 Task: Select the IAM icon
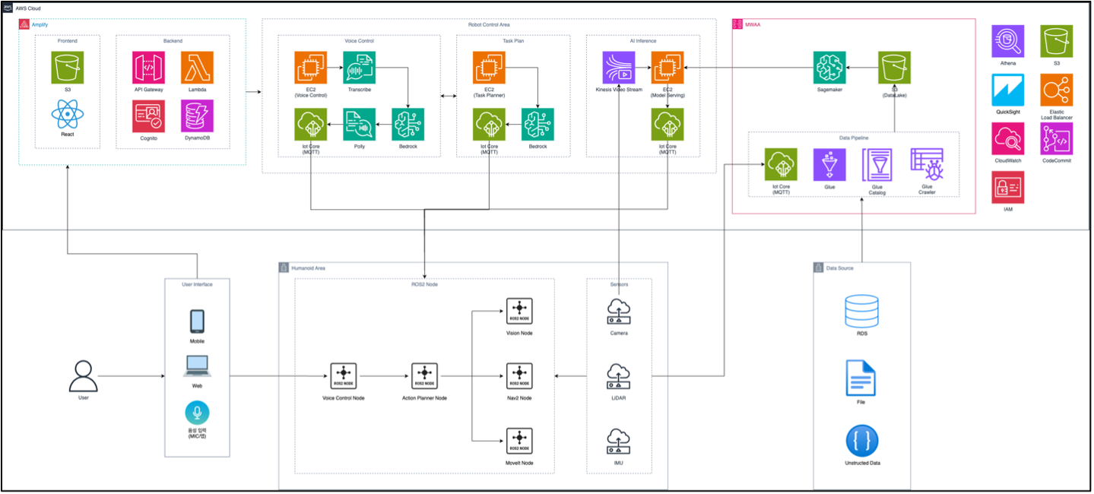click(x=1007, y=188)
